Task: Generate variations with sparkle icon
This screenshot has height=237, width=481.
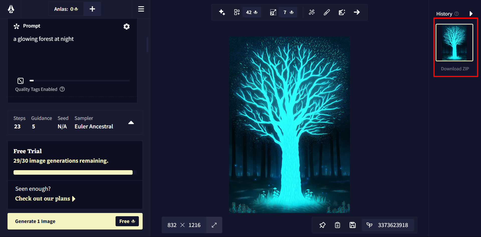Action: click(222, 12)
